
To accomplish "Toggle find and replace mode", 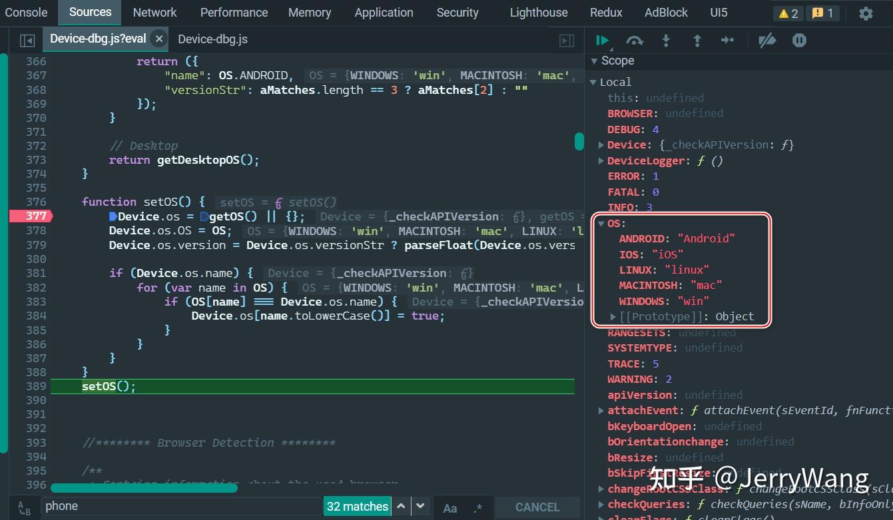I will (25, 507).
